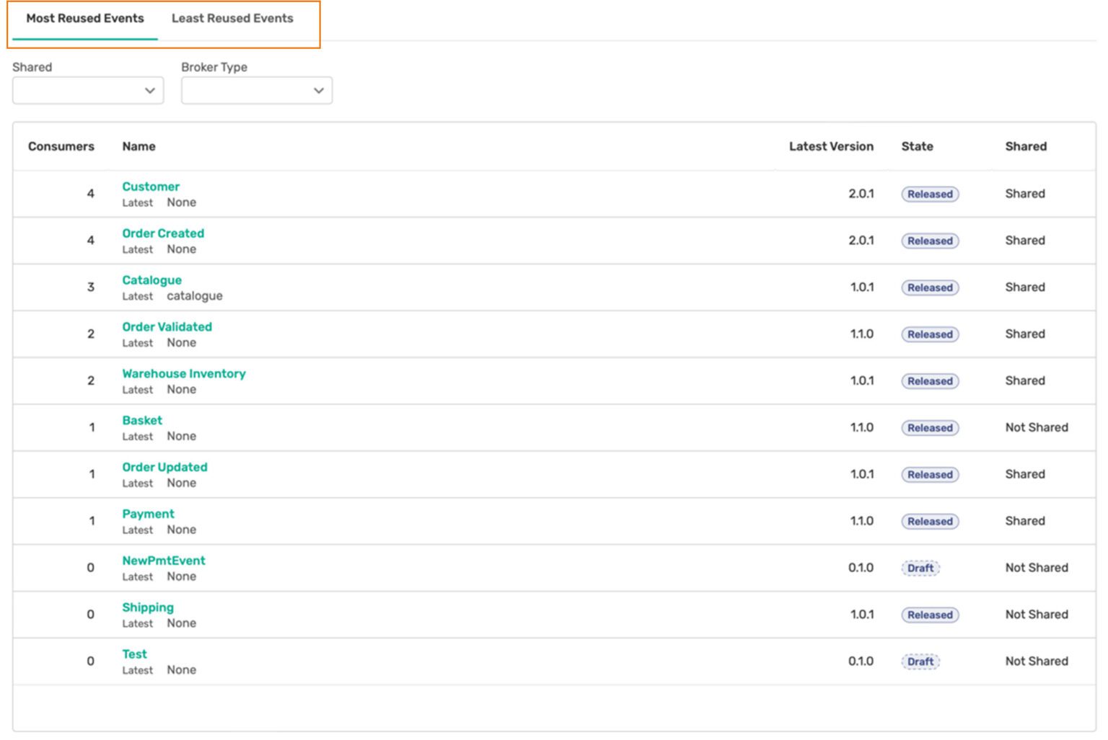Click the Released badge in Customer row
This screenshot has width=1108, height=740.
click(x=930, y=195)
